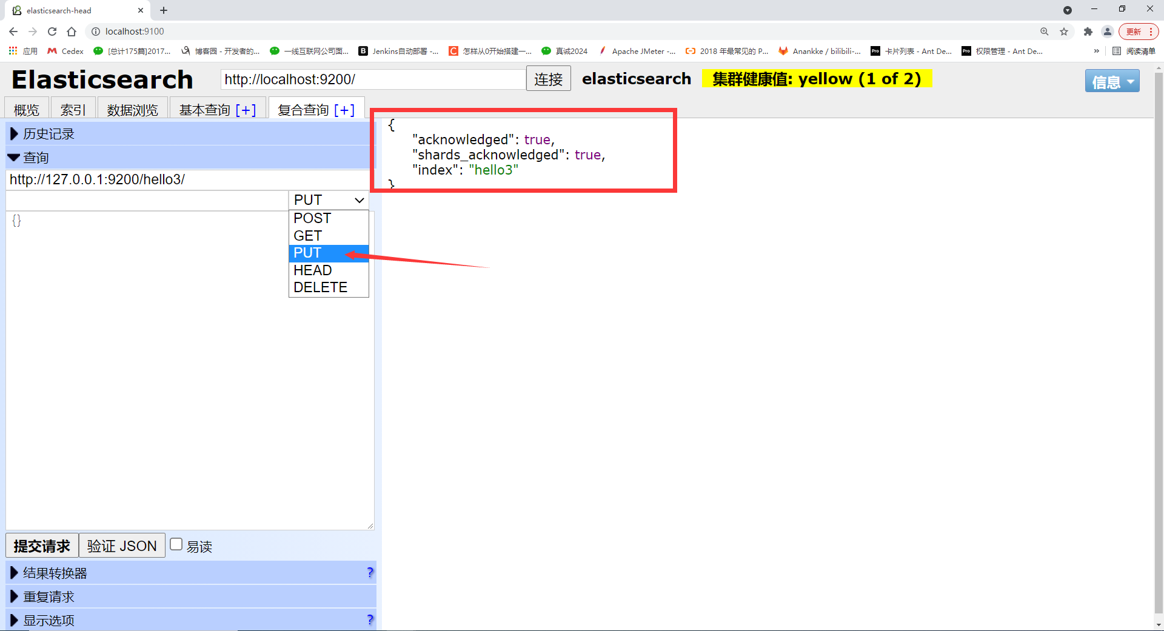Screen dimensions: 1164x631
Task: Open the site info icon in address bar
Action: pyautogui.click(x=96, y=32)
